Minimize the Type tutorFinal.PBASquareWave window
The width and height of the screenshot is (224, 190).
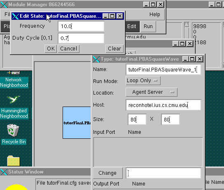(x=185, y=59)
